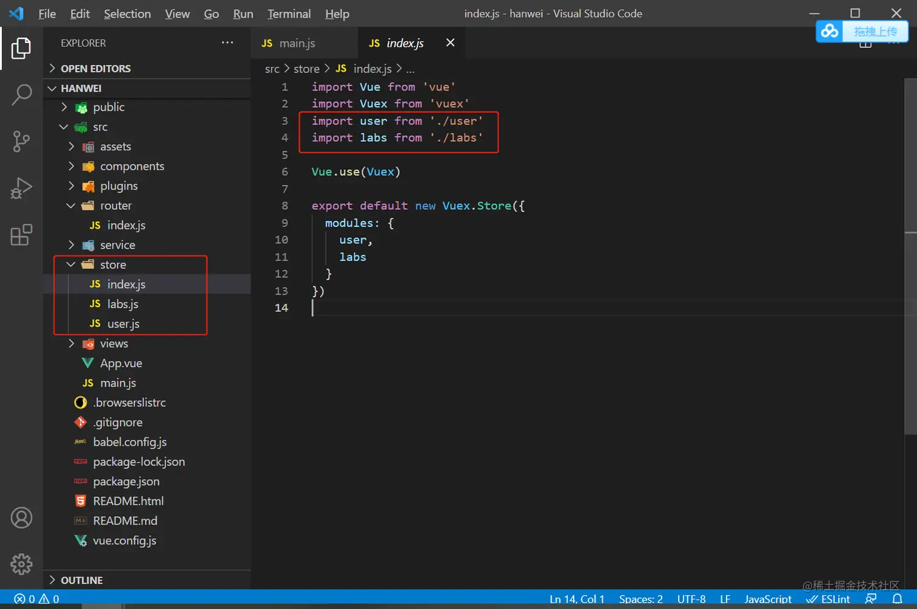Viewport: 917px width, 609px height.
Task: Expand the OPEN EDITORS section
Action: [147, 69]
